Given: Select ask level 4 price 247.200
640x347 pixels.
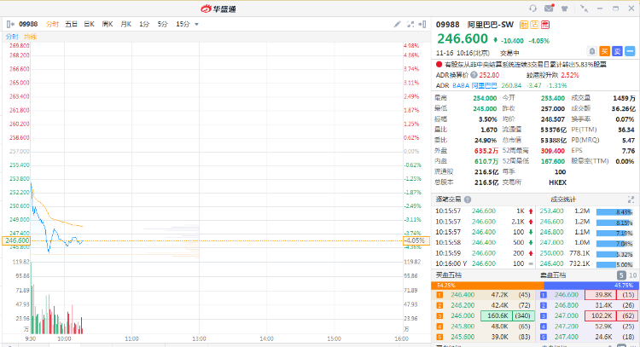Looking at the screenshot, I should [566, 327].
